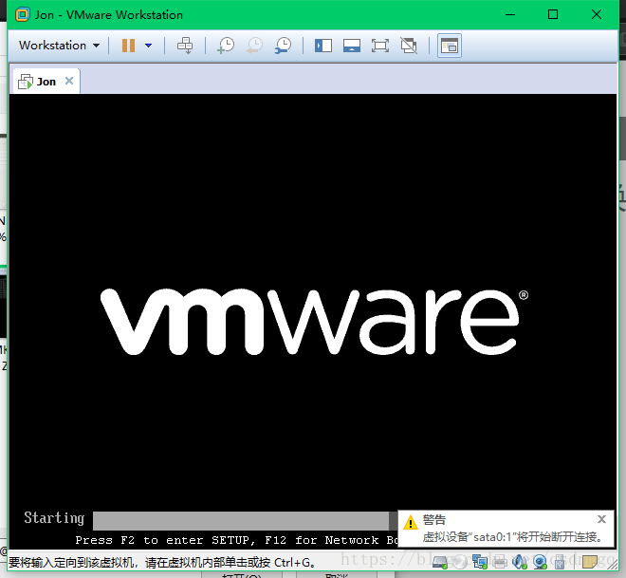Minimize the VMware Workstation window
626x578 pixels.
coord(510,15)
